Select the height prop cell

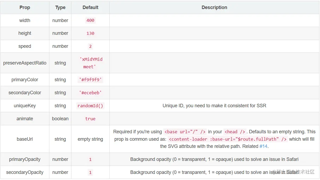(25, 33)
